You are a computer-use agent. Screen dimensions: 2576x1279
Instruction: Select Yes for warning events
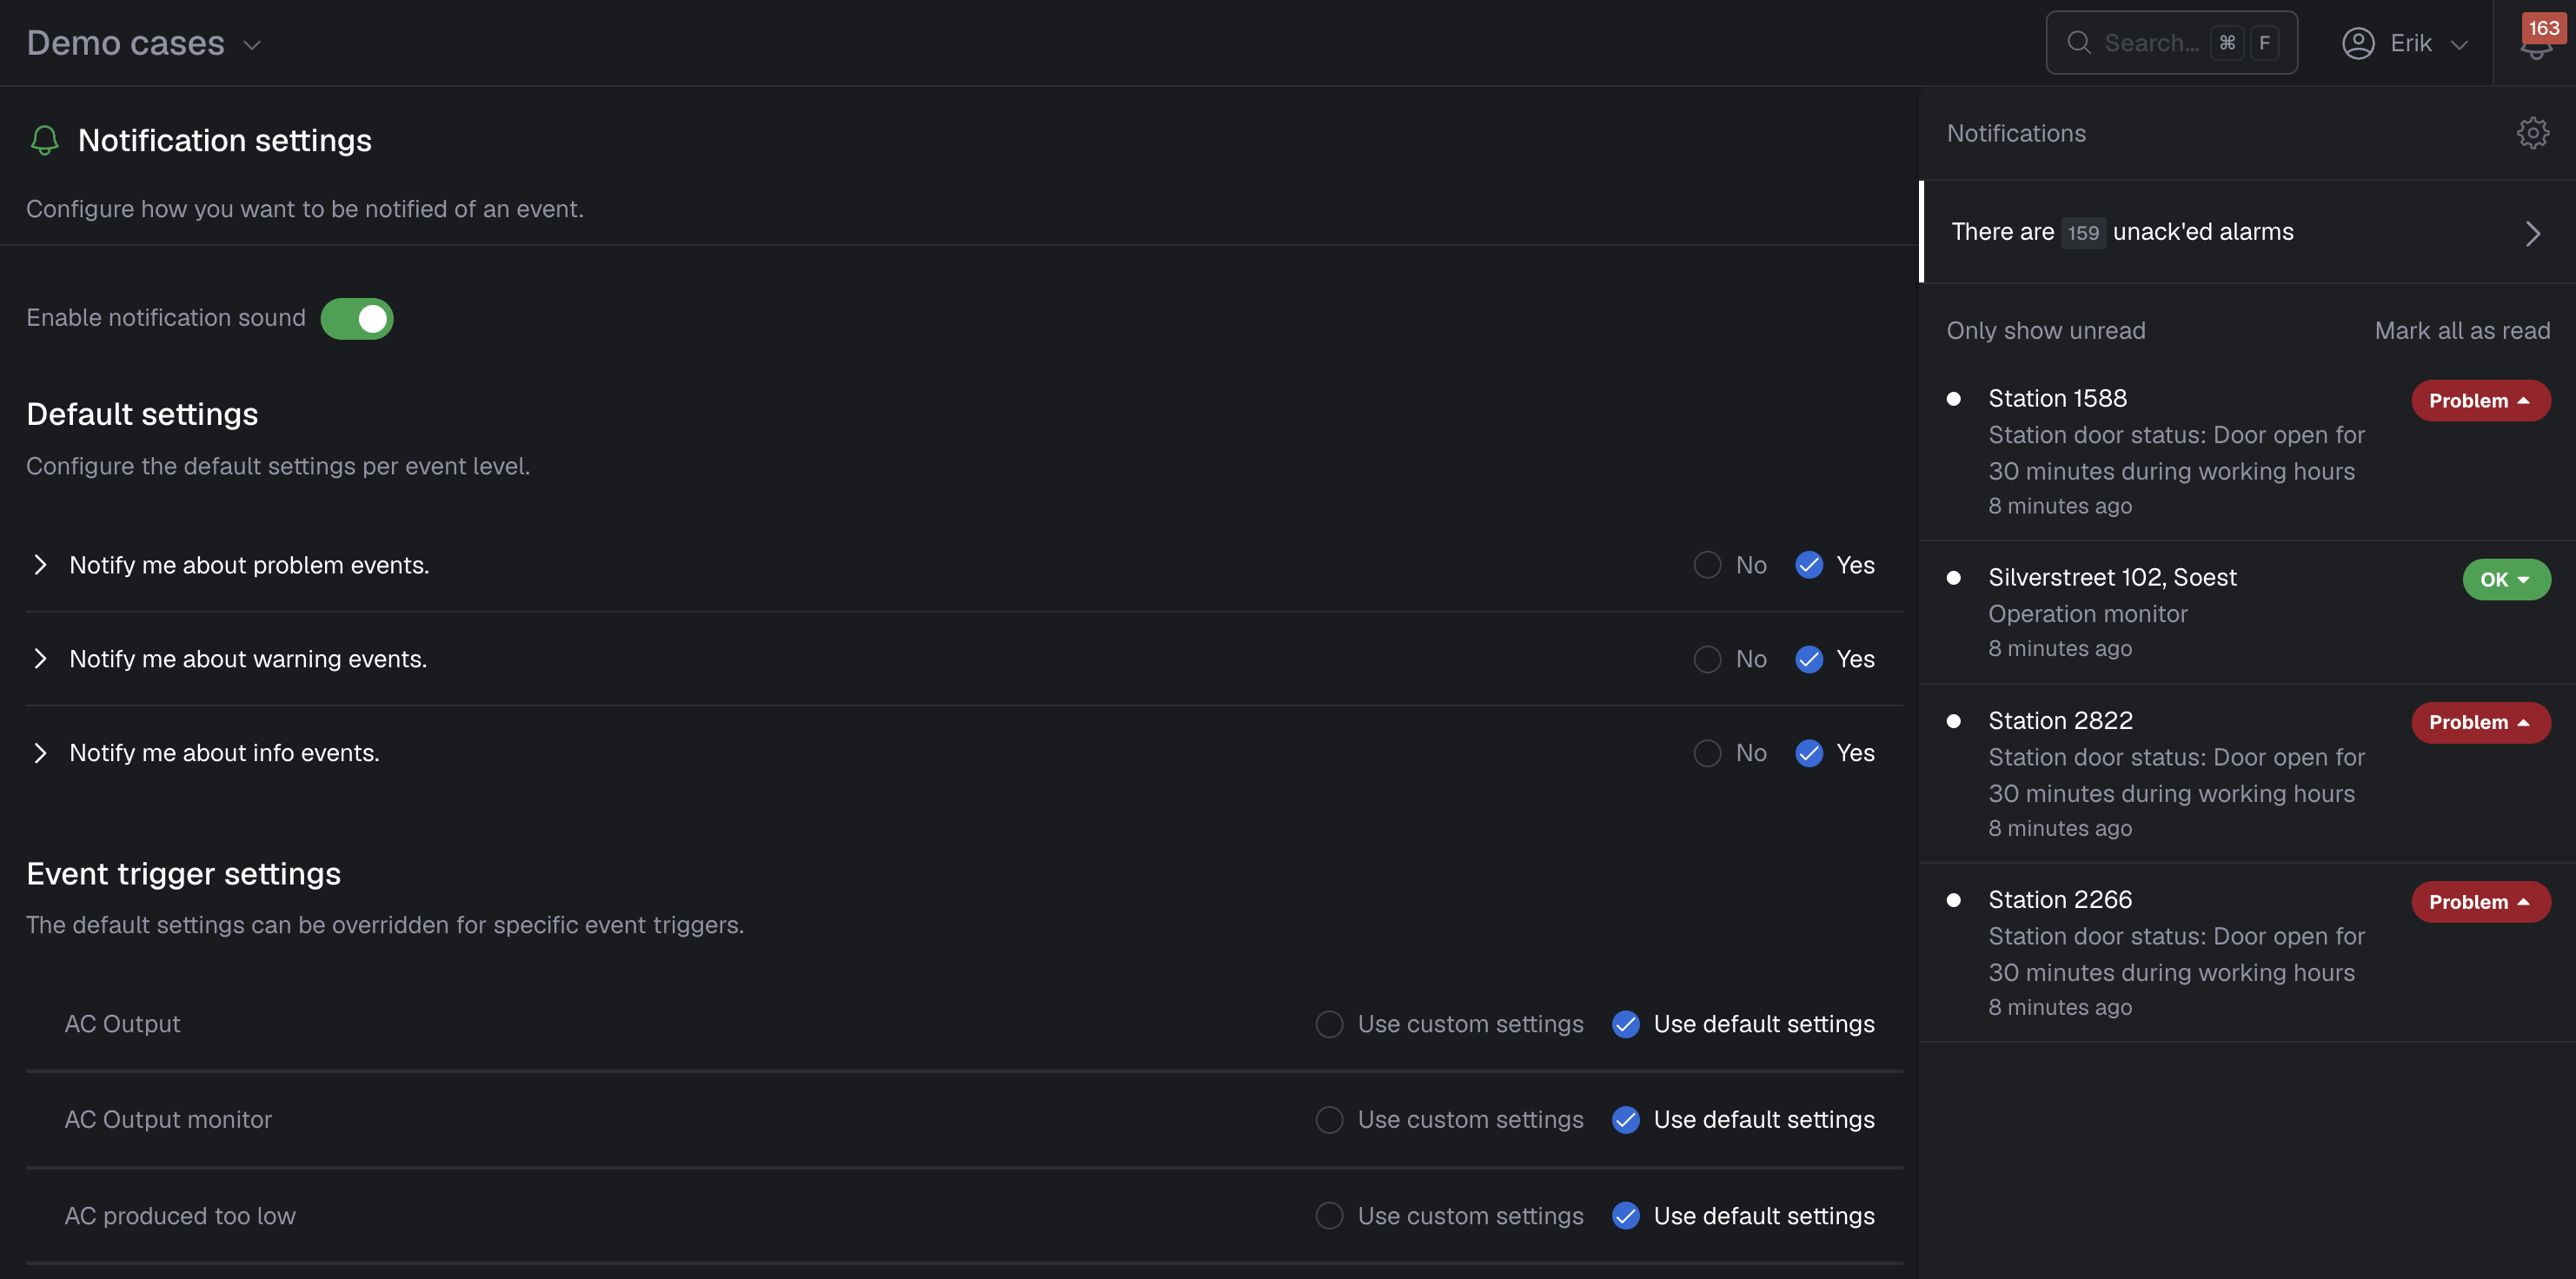[1809, 659]
